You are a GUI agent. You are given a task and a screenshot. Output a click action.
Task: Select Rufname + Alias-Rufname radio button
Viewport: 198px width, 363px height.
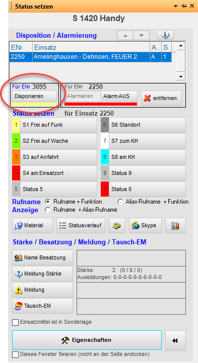[x=48, y=210]
